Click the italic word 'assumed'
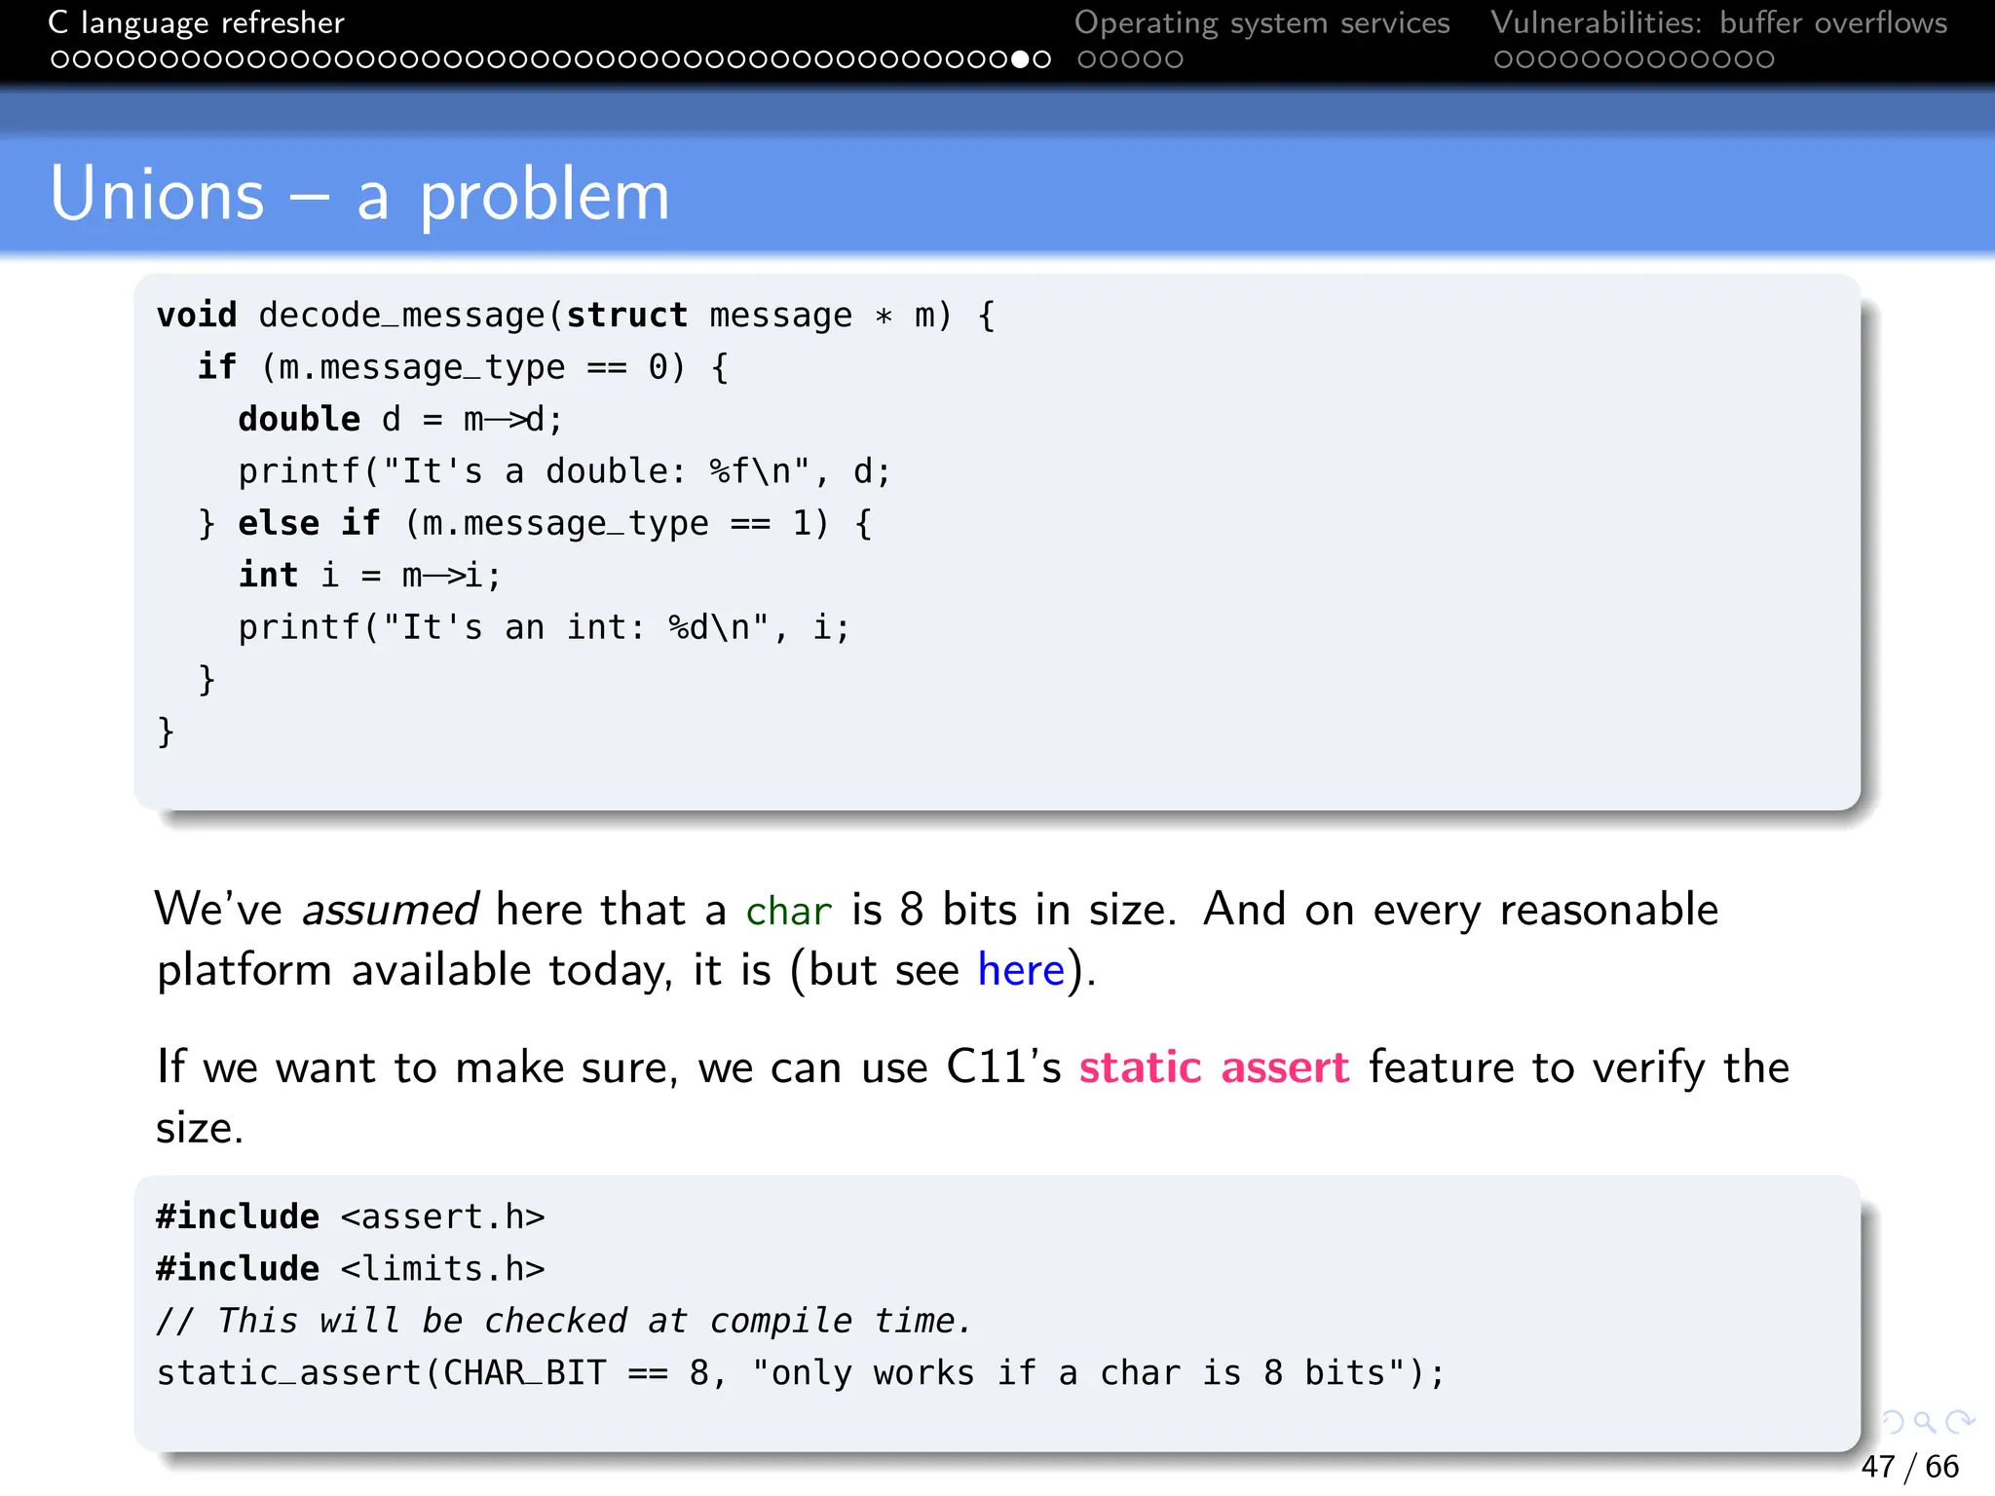 390,911
